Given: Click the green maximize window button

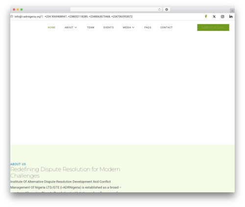Looking at the screenshot, I should (x=22, y=9).
